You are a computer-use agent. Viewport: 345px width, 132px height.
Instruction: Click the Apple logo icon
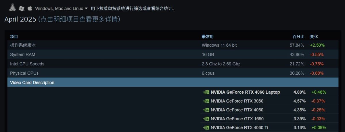pos(30,8)
